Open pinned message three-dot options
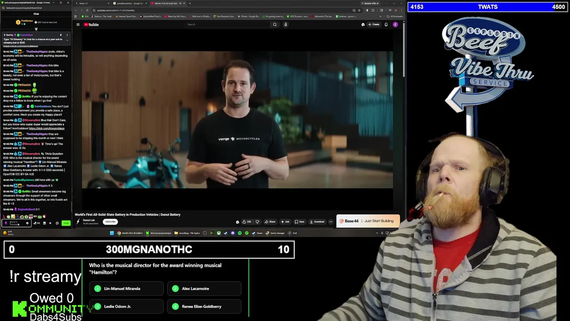The width and height of the screenshot is (570, 321). coord(67,35)
